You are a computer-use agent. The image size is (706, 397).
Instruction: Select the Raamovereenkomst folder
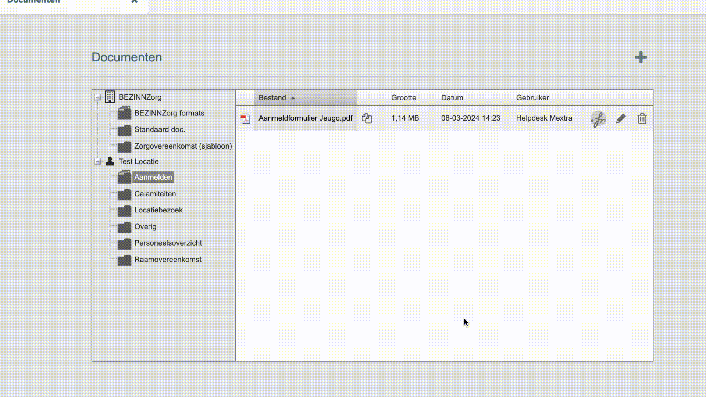[x=168, y=260]
